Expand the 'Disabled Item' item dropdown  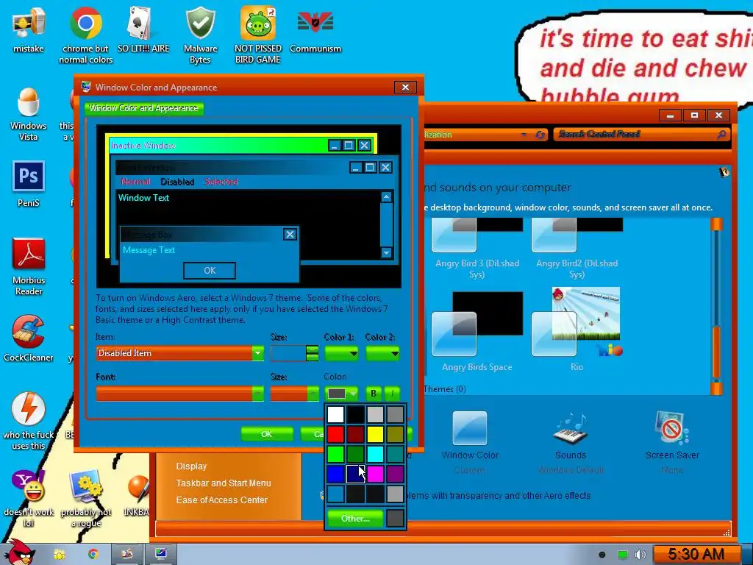click(258, 353)
